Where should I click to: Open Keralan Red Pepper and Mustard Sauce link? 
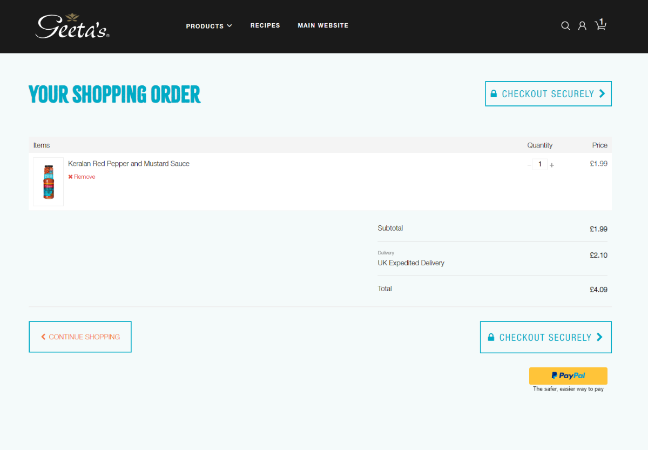pyautogui.click(x=129, y=164)
